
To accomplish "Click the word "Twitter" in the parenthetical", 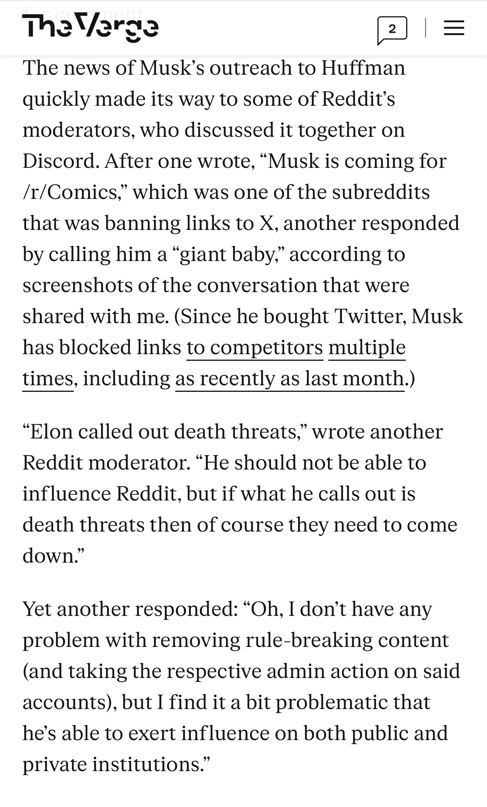I will (370, 316).
